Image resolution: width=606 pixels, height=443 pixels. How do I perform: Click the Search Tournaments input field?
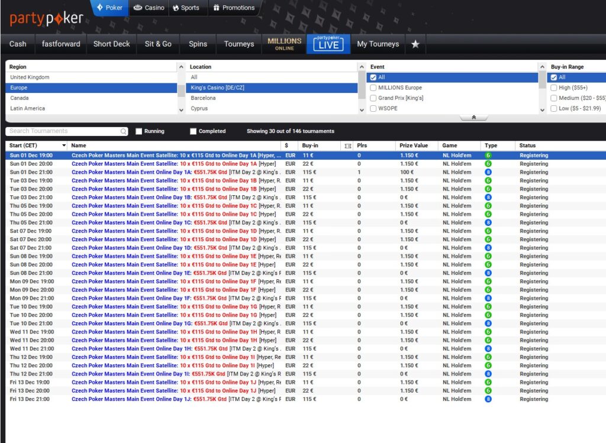click(62, 131)
